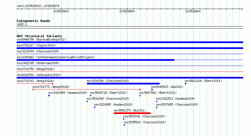The image size is (251, 136).
Task: Click the nsv3320895 (Audano2019) label
Action: point(113,104)
